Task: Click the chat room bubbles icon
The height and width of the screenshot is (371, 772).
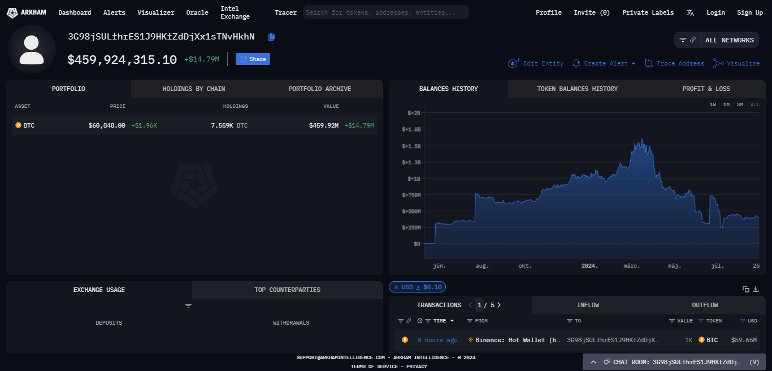Action: [607, 362]
